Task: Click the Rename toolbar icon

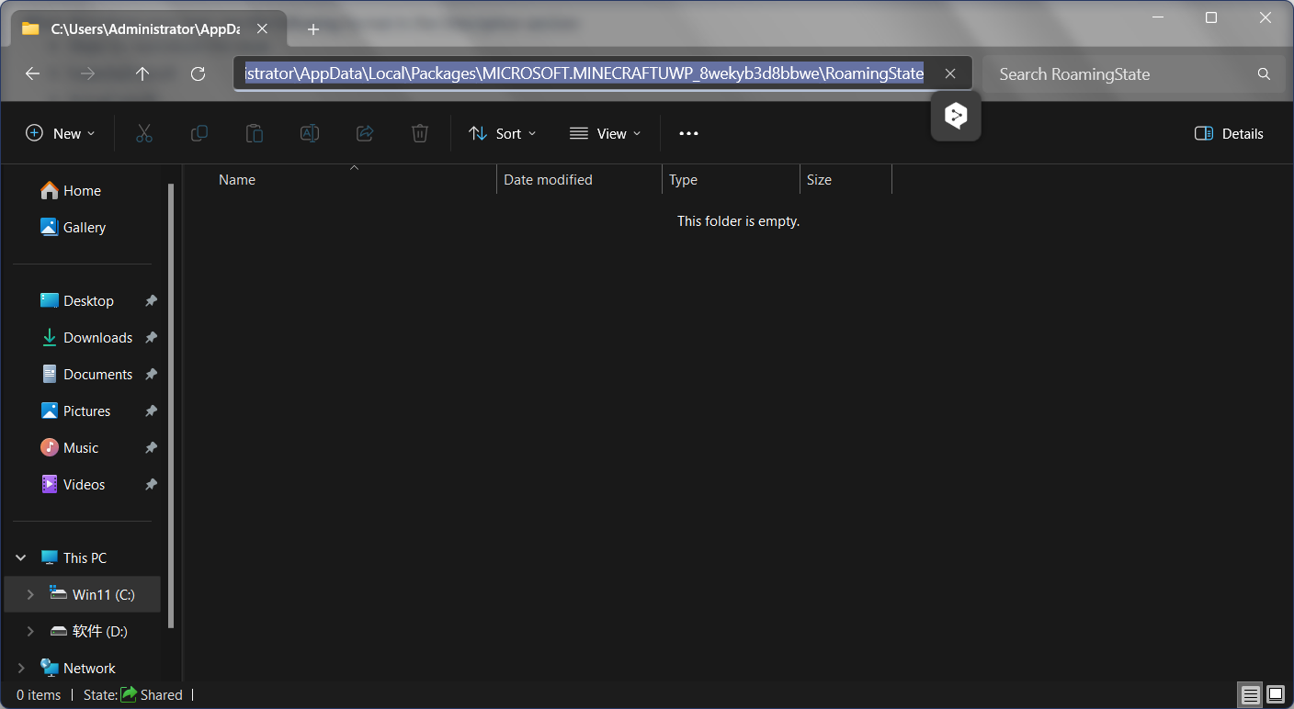Action: click(x=310, y=133)
